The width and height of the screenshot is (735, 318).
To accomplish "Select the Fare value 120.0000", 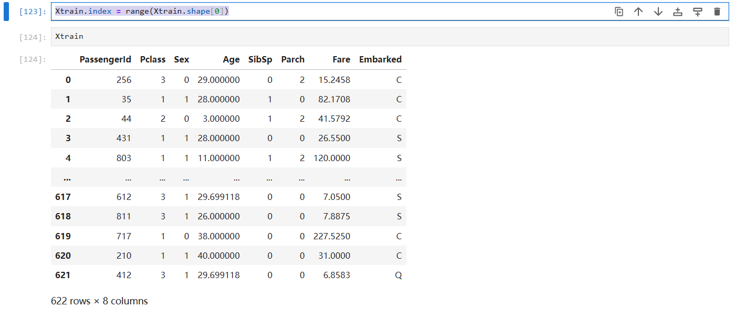I will click(332, 158).
